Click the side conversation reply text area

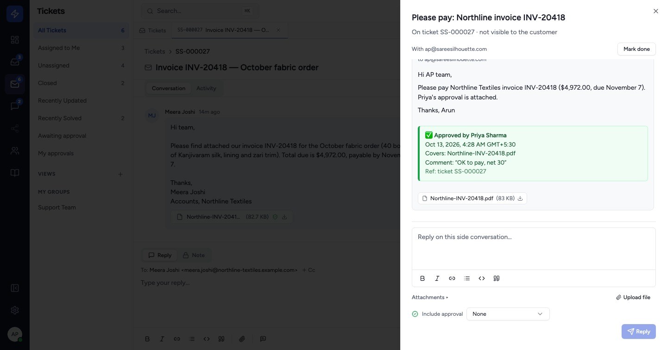coord(534,249)
